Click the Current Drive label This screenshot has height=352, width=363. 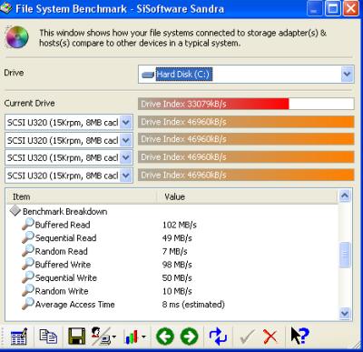click(29, 103)
